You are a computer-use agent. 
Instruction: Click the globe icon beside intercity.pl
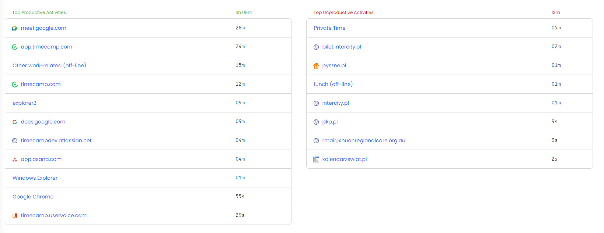click(x=316, y=103)
